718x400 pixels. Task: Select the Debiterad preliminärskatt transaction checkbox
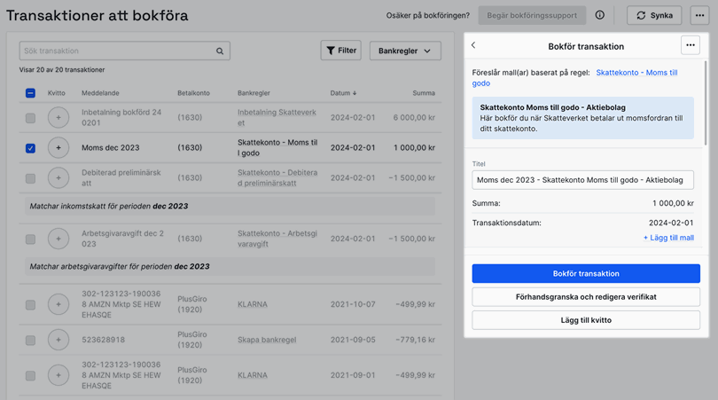[x=30, y=178]
